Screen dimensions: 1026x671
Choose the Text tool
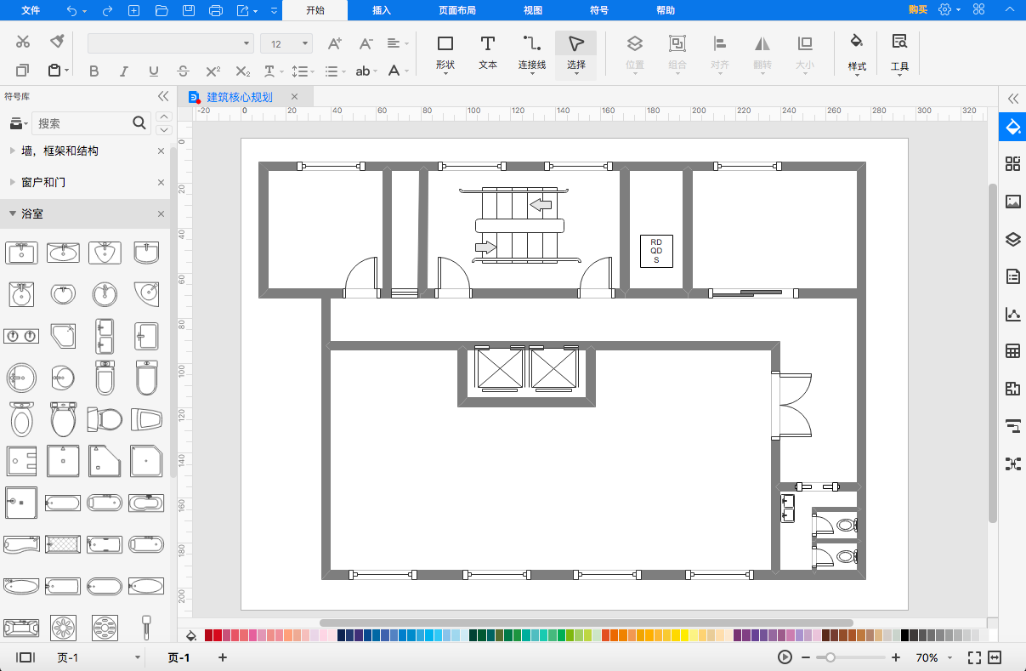point(487,51)
